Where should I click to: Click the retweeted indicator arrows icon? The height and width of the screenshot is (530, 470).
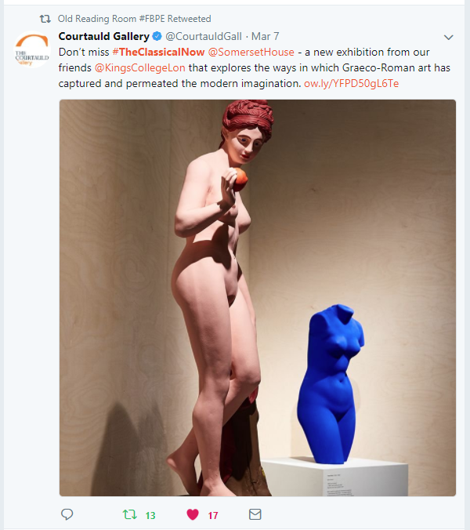45,19
